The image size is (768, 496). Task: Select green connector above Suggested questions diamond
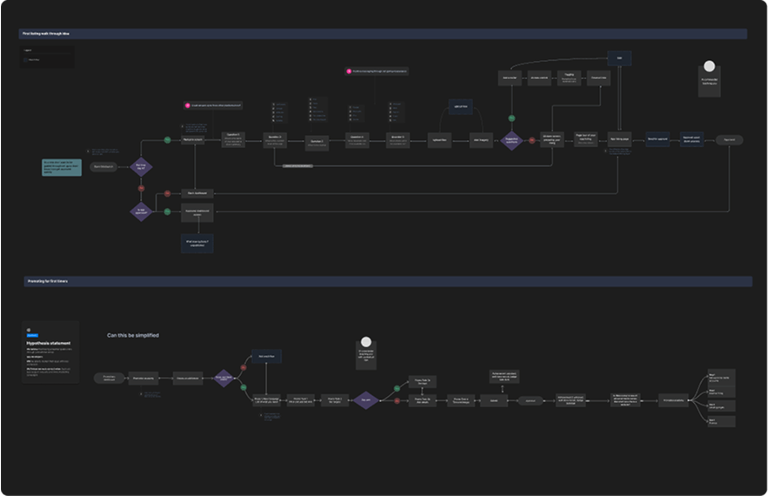tap(511, 118)
